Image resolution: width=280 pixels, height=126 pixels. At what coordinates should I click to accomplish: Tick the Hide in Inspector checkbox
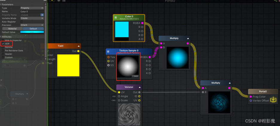(x=3, y=40)
